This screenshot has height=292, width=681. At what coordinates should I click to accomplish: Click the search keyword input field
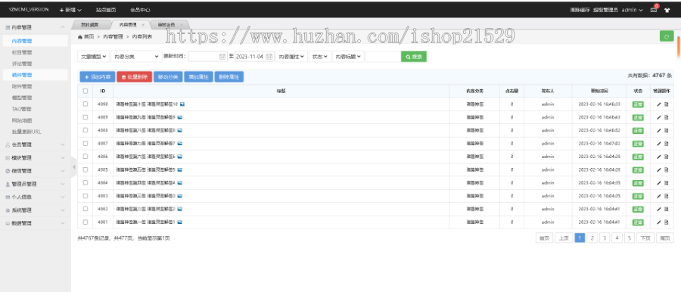pyautogui.click(x=383, y=57)
